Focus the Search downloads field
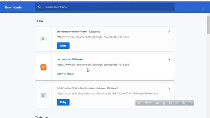Screen dimensions: 210x118 [105, 7]
